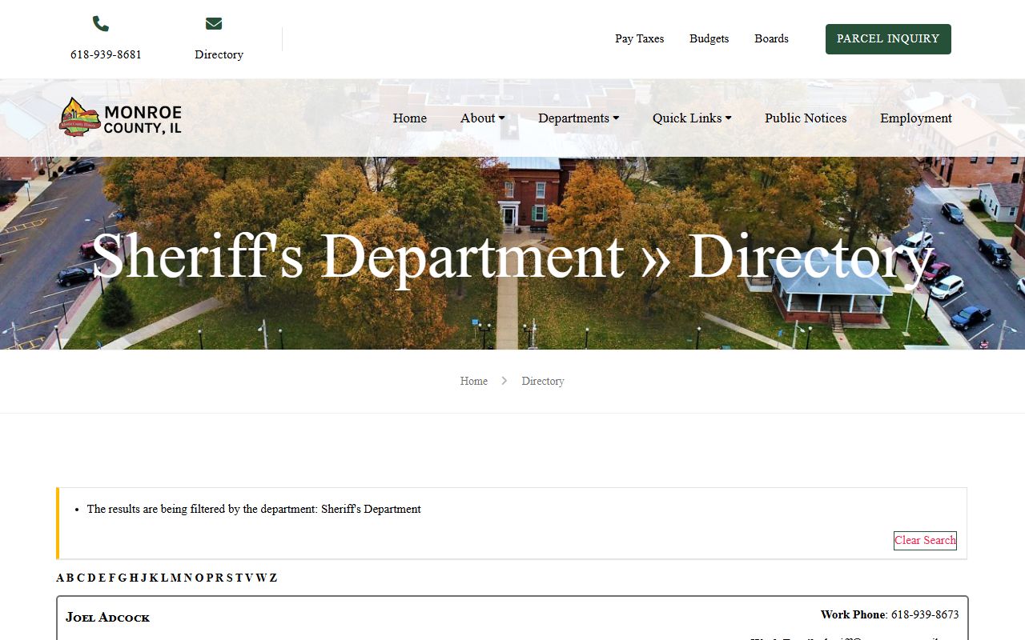
Task: Filter directory by letter V
Action: click(x=249, y=578)
